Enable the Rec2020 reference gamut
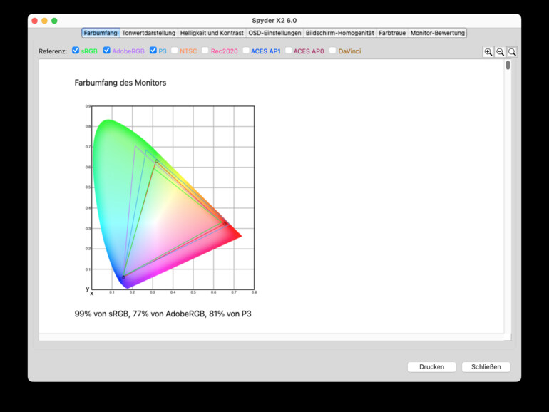549x412 pixels. (205, 51)
